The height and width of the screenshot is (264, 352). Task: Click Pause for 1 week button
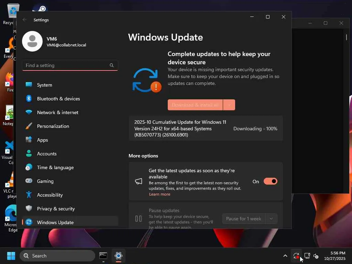(244, 219)
